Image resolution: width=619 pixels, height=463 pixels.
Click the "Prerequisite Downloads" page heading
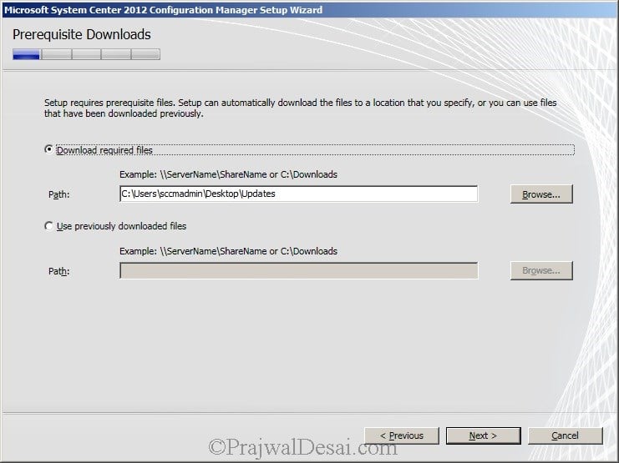click(82, 35)
